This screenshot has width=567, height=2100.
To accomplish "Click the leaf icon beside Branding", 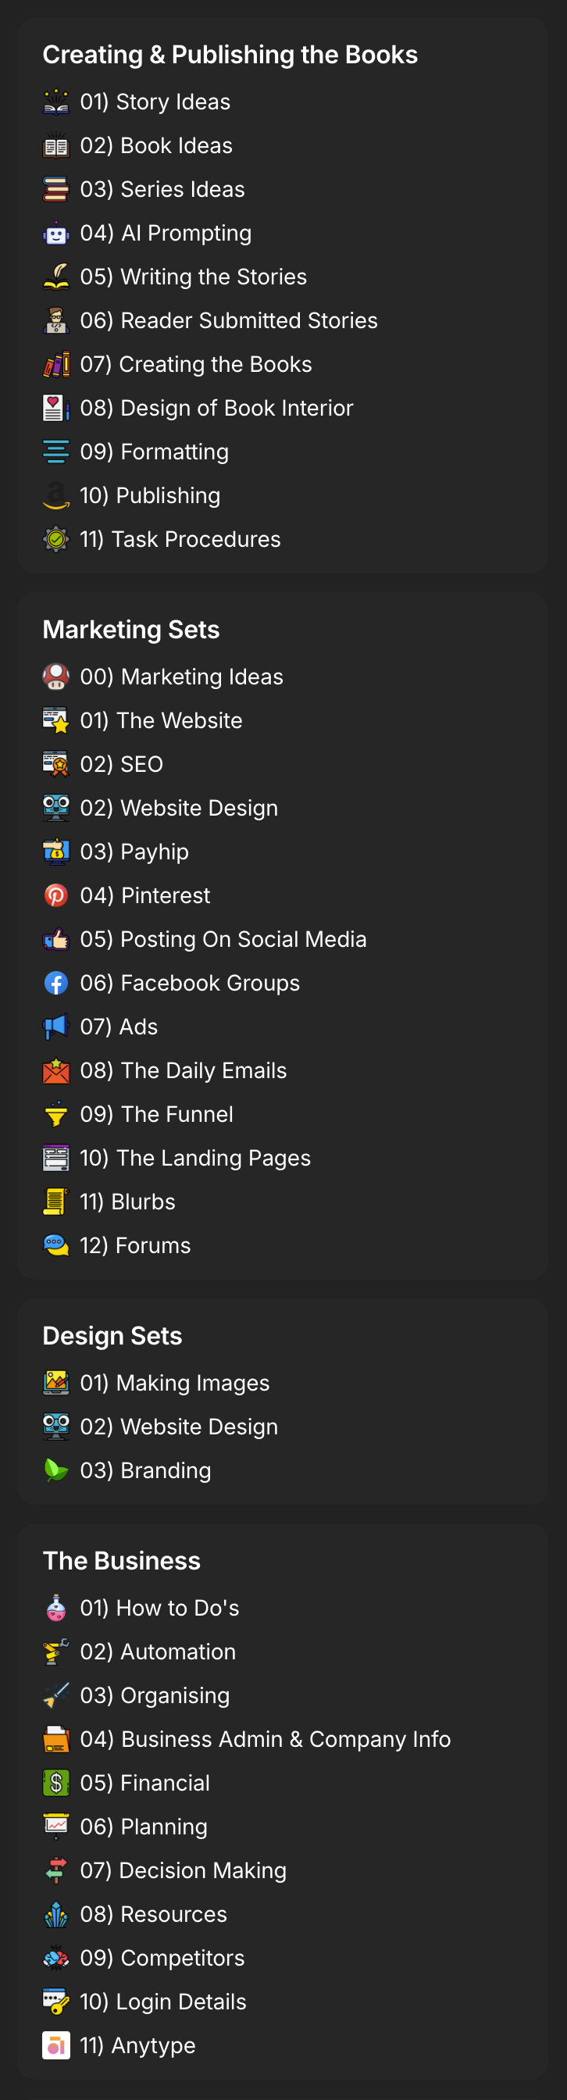I will coord(55,1470).
